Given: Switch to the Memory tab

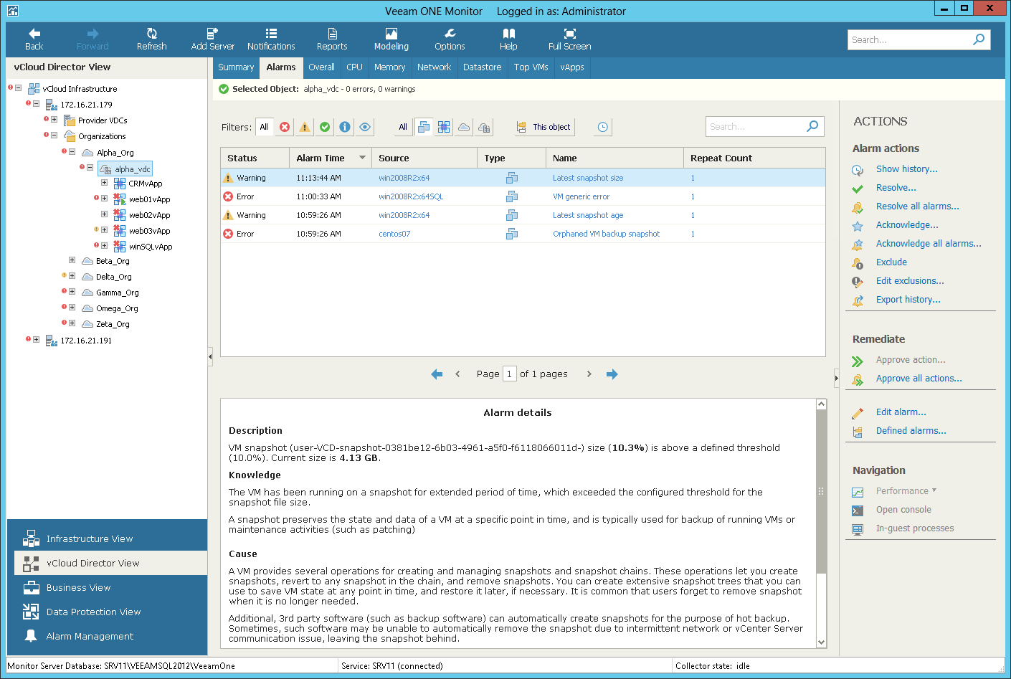Looking at the screenshot, I should pyautogui.click(x=389, y=67).
